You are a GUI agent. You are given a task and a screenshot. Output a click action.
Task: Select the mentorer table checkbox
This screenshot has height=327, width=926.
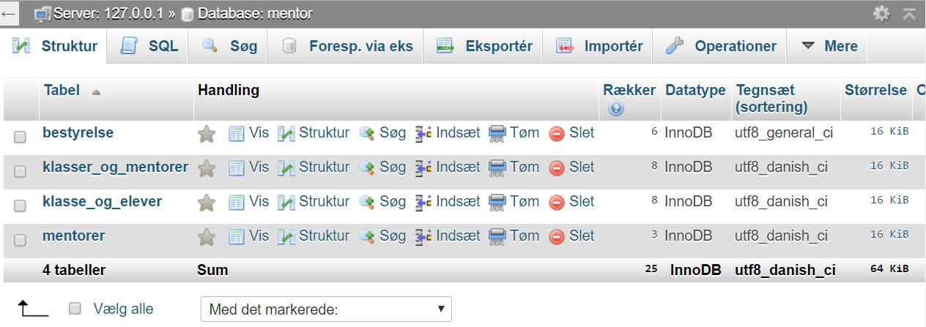pyautogui.click(x=21, y=238)
